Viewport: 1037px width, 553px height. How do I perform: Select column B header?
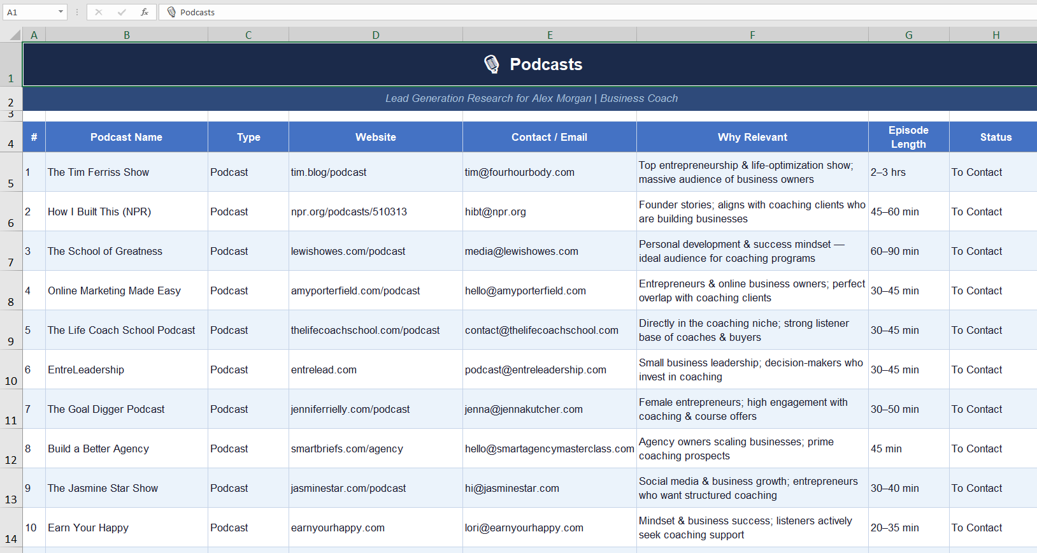coord(127,35)
